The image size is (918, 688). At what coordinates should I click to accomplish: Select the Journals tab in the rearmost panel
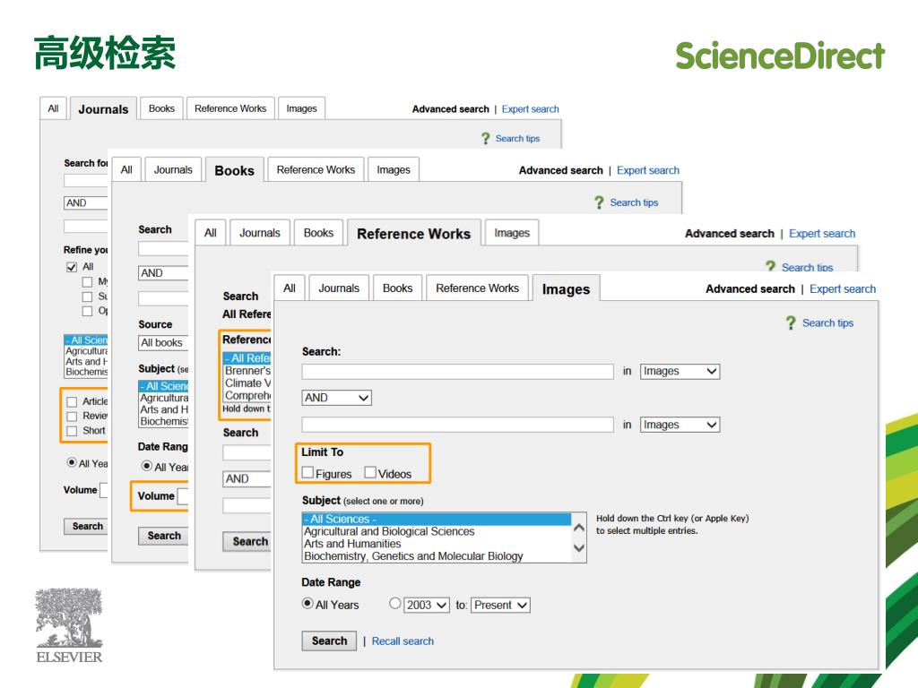104,109
